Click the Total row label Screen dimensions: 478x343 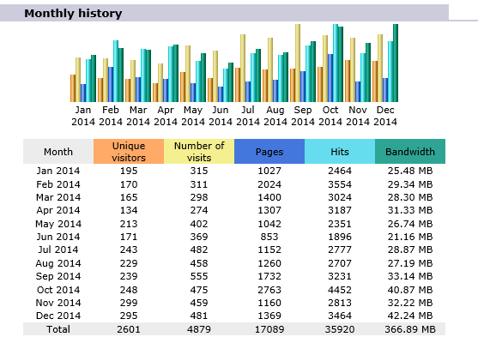click(58, 329)
